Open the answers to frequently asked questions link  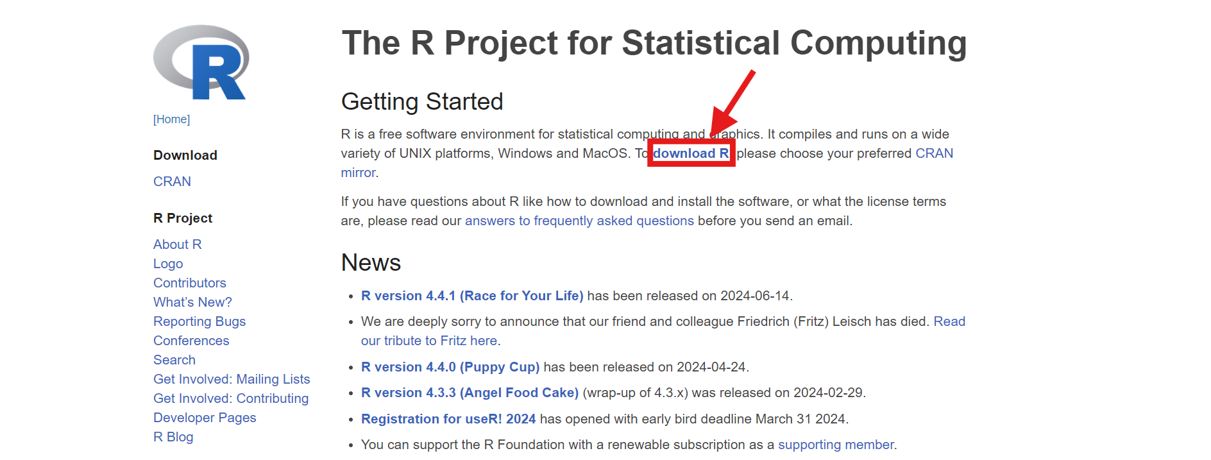click(x=579, y=221)
